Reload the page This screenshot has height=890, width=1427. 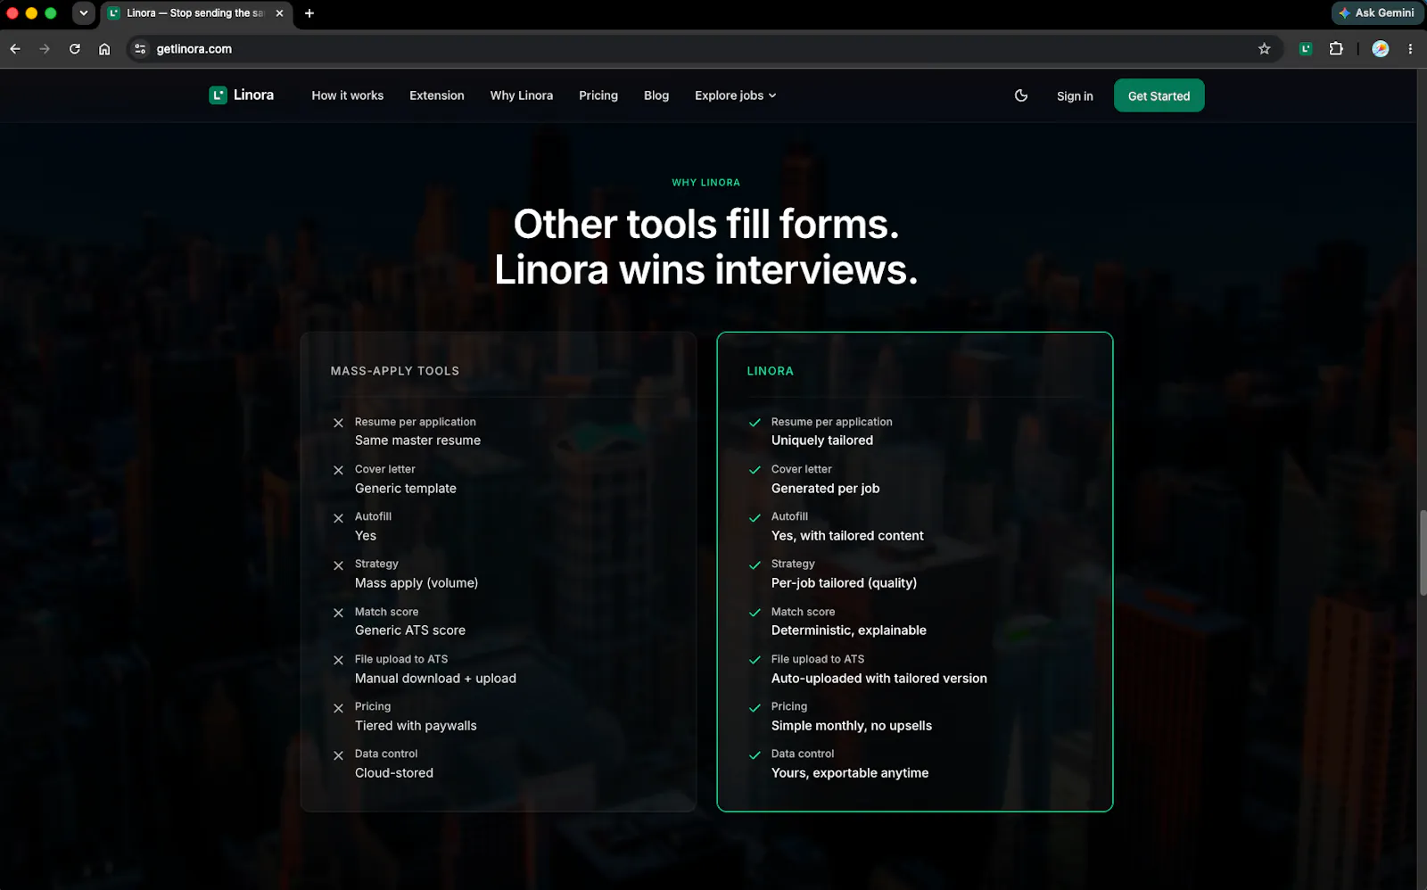(x=75, y=49)
